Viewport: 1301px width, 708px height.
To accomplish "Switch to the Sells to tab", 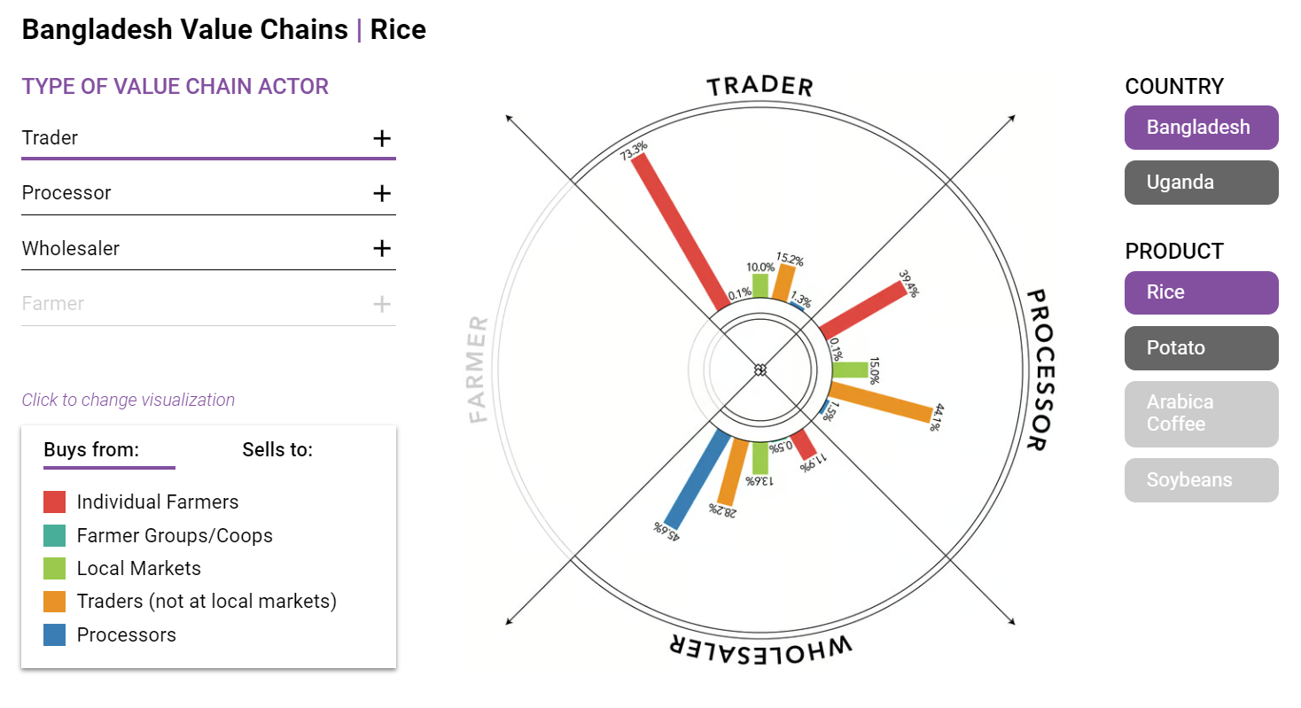I will click(x=277, y=450).
